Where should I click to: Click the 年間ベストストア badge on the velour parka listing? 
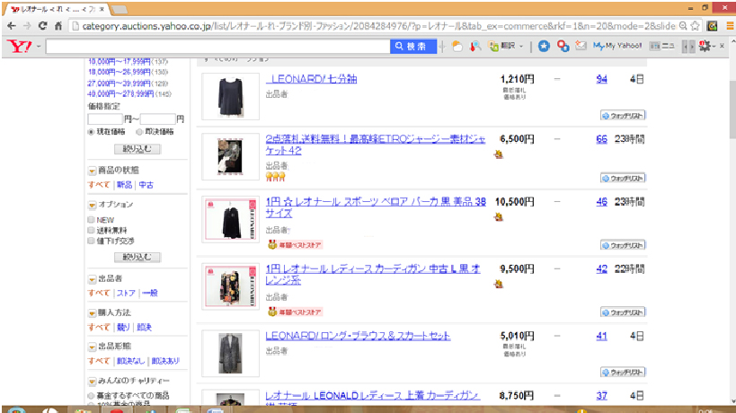coord(295,245)
